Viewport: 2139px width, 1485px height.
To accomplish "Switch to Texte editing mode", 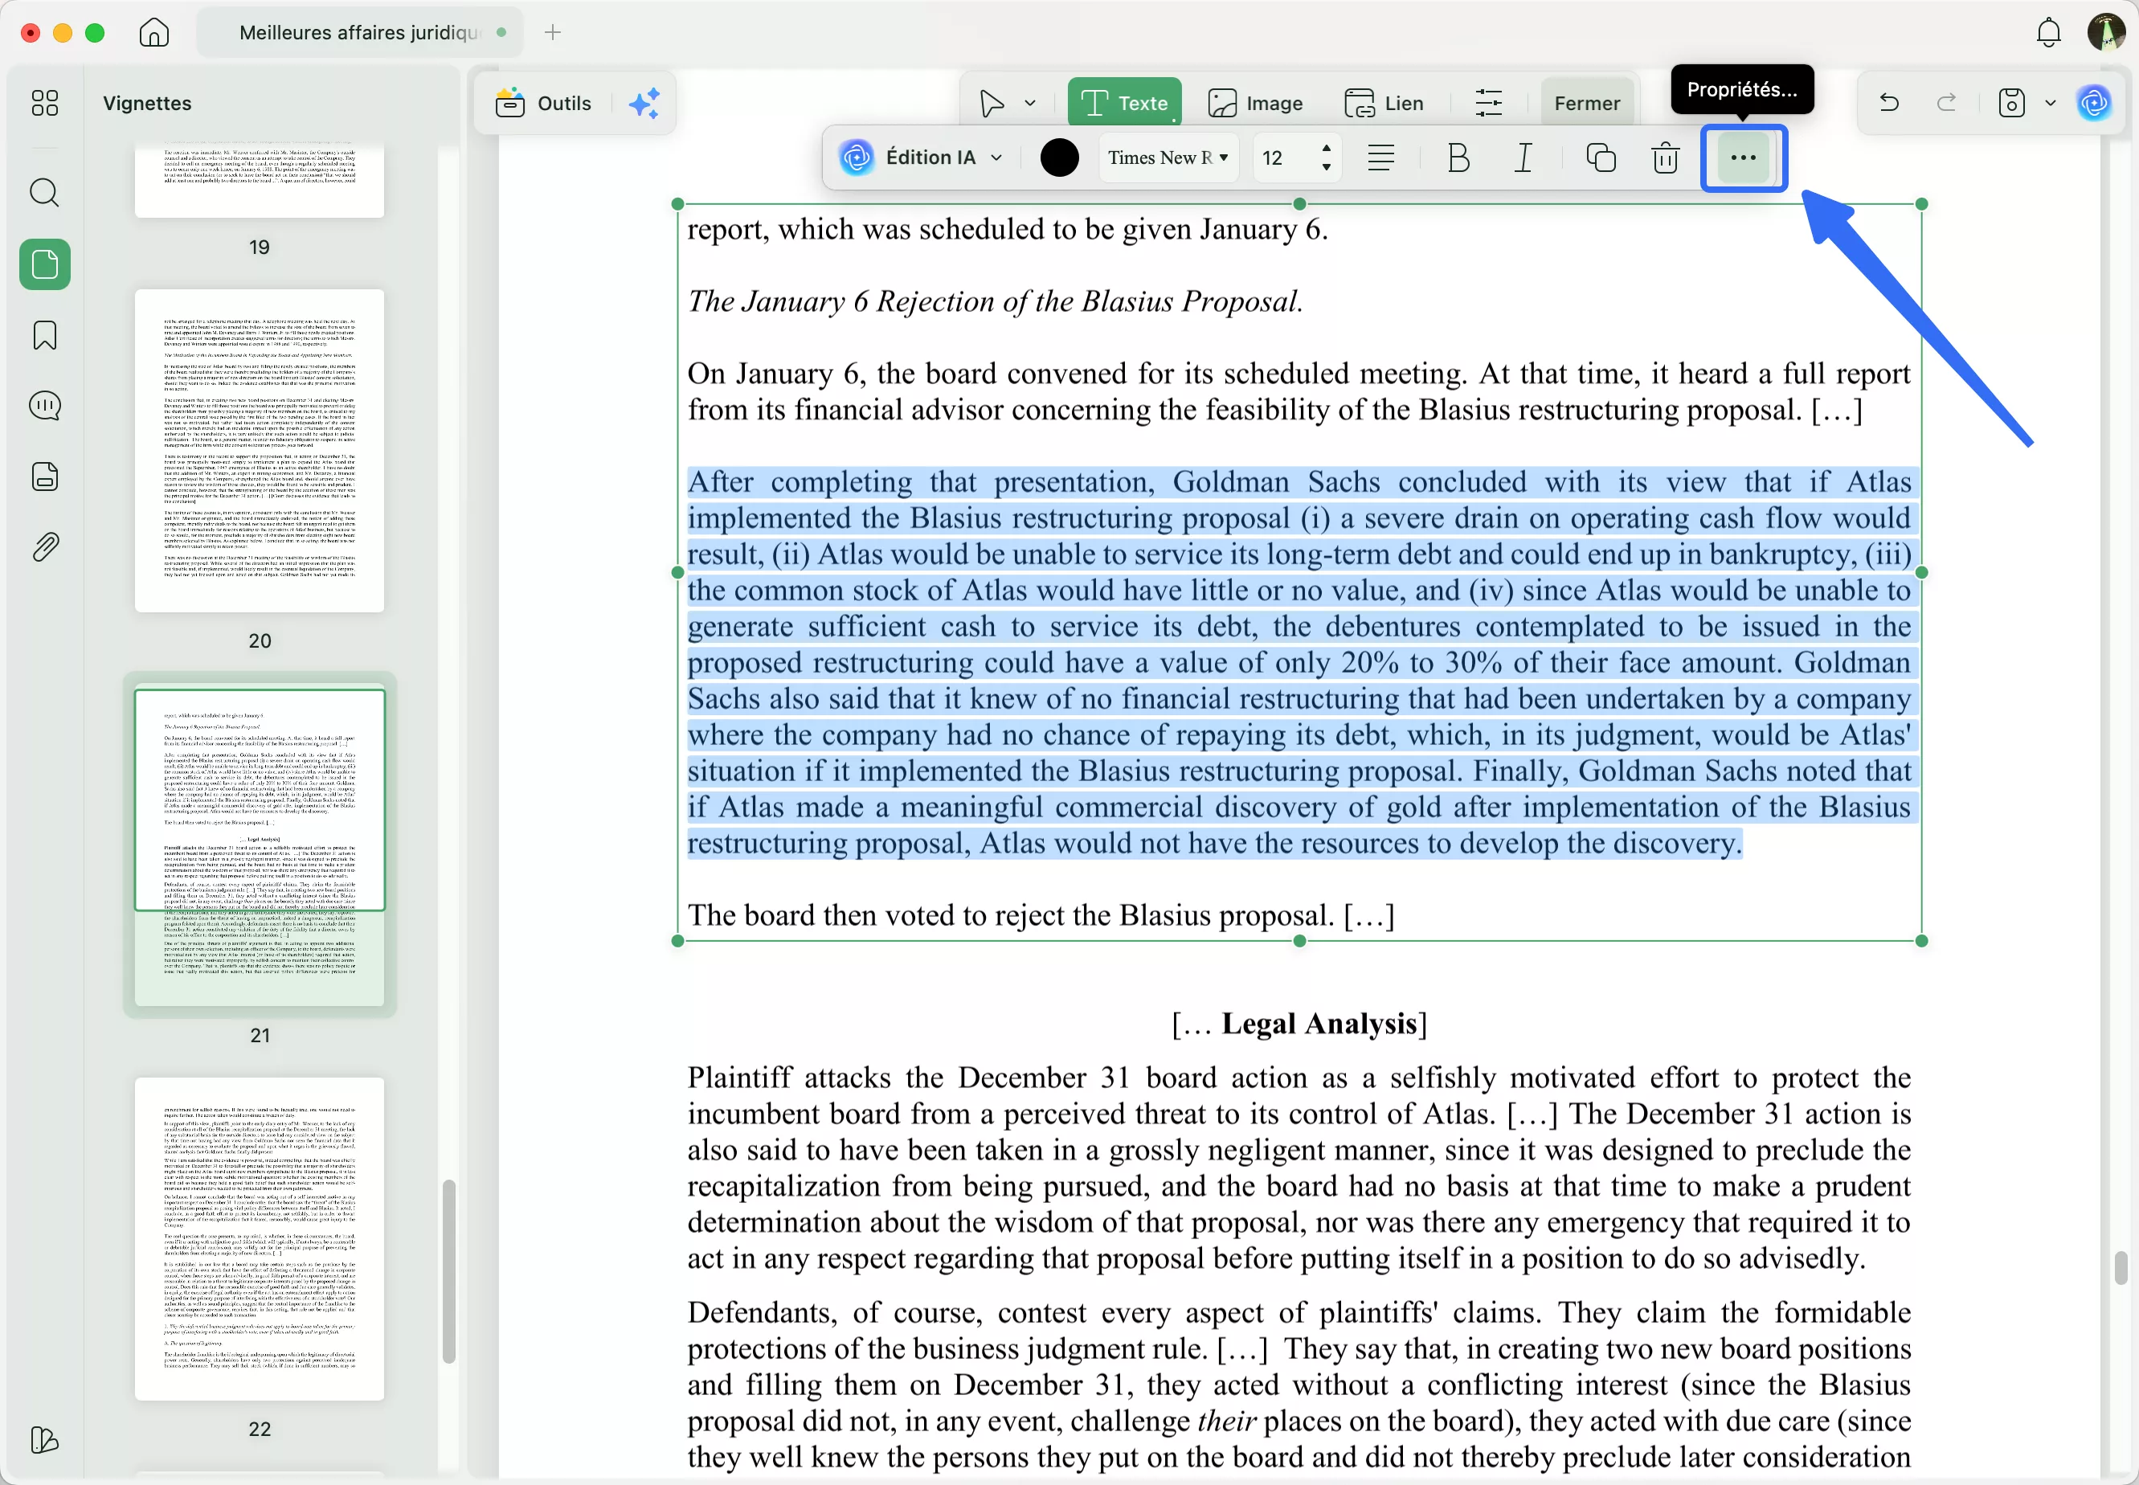I will (1124, 104).
